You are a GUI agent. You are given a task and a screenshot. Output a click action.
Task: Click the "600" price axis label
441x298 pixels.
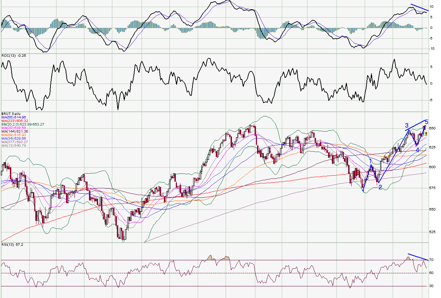tap(433, 167)
